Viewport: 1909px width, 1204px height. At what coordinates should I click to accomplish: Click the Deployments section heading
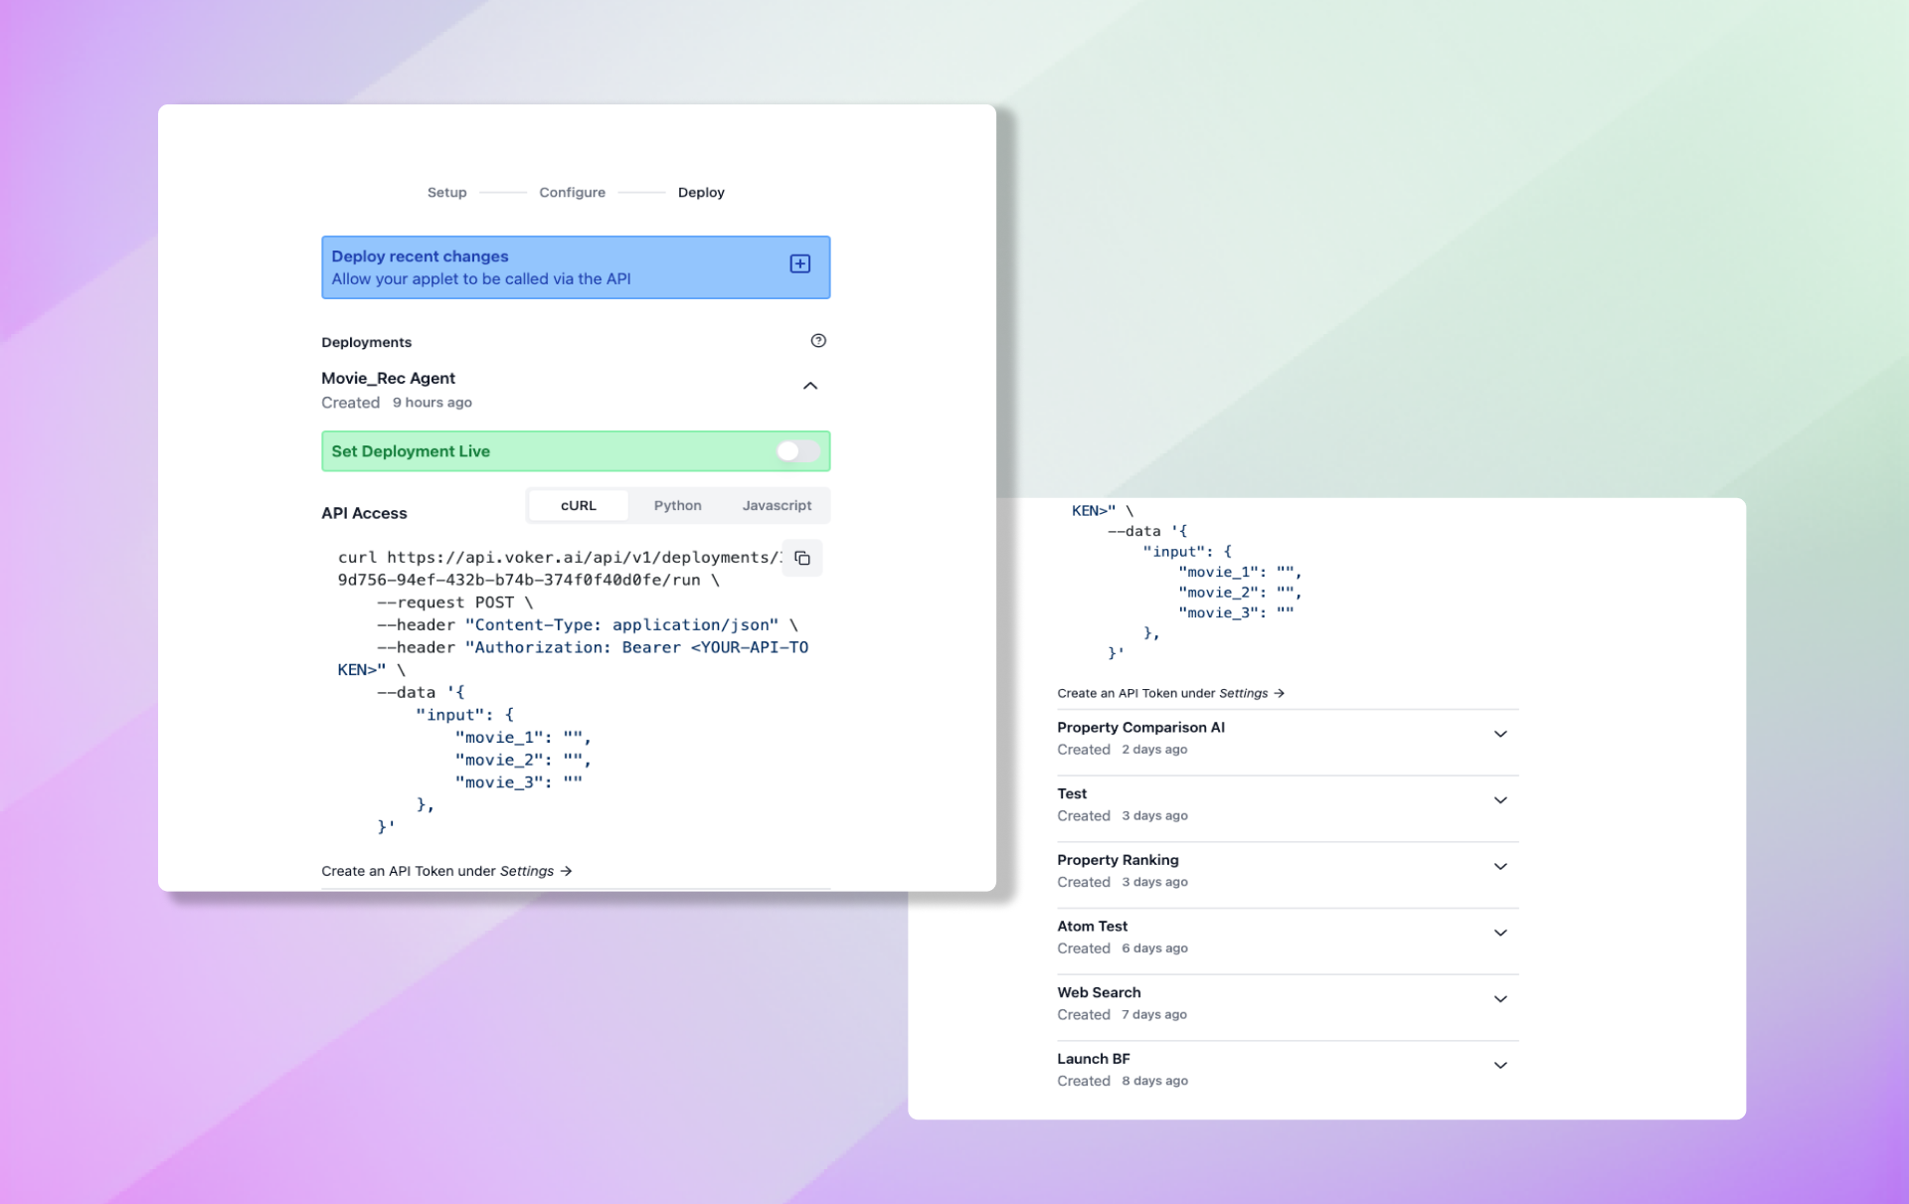click(366, 342)
